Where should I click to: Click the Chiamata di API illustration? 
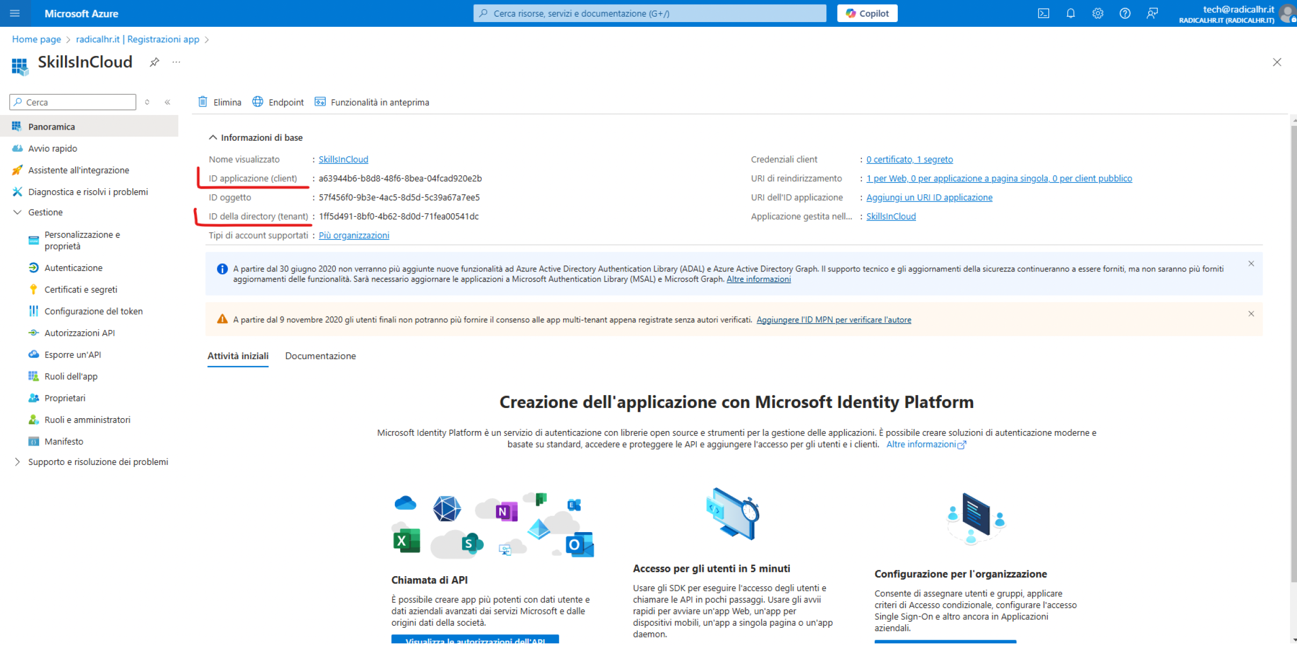[493, 525]
